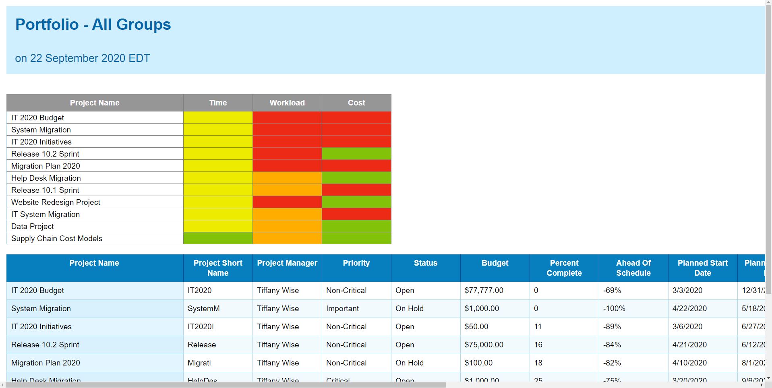
Task: Click the Workload cell for Help Desk Migration
Action: tap(287, 178)
